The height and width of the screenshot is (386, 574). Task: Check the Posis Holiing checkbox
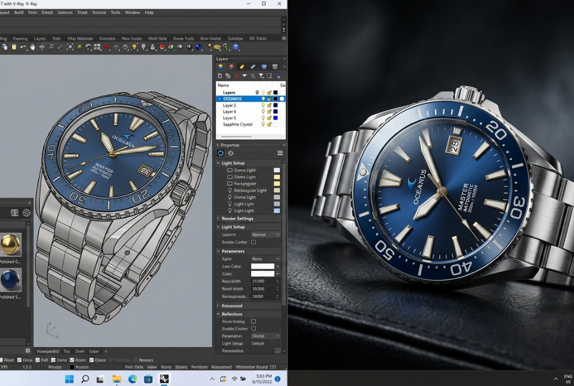pos(253,321)
